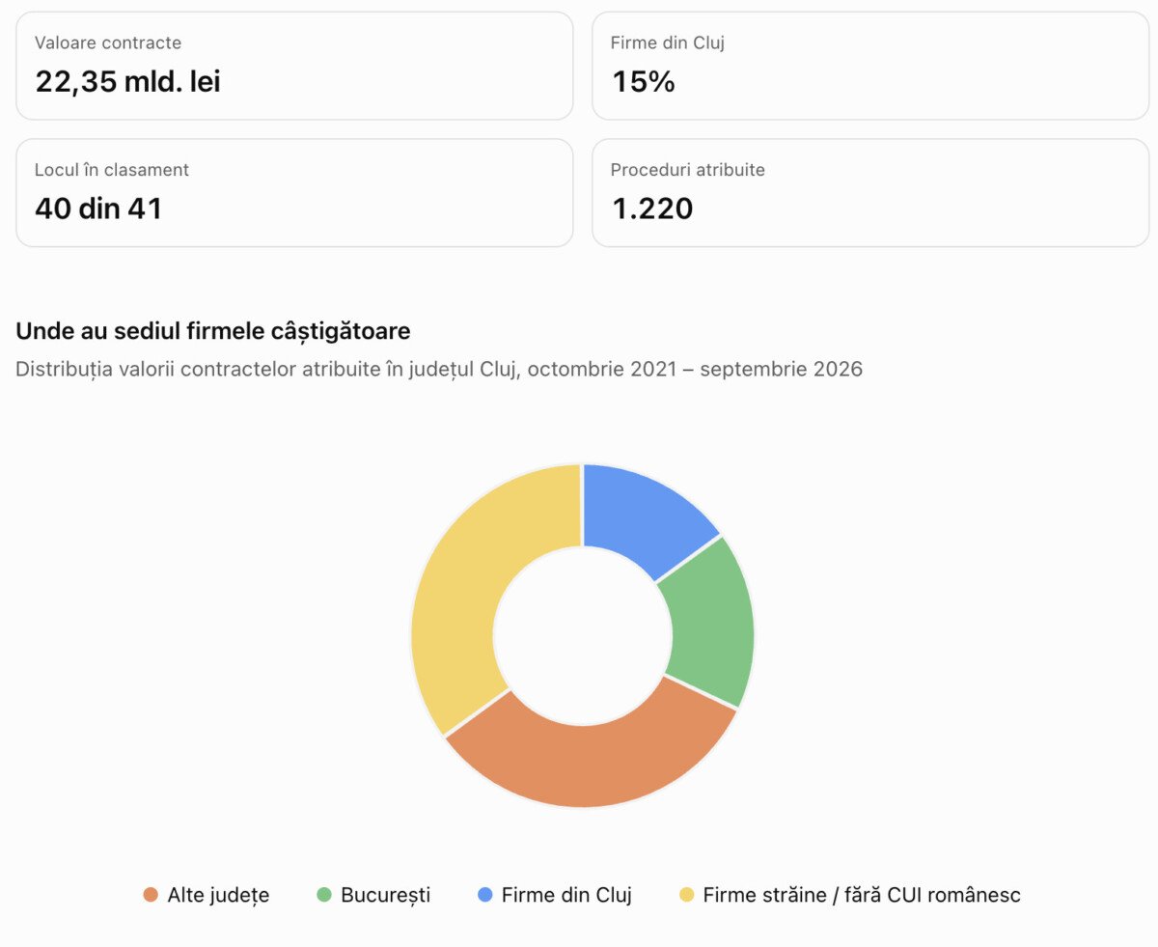Toggle Firme străine / fără CUI românesc legend
The image size is (1158, 947).
point(849,895)
